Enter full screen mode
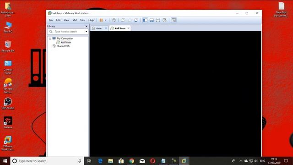 (x=158, y=20)
